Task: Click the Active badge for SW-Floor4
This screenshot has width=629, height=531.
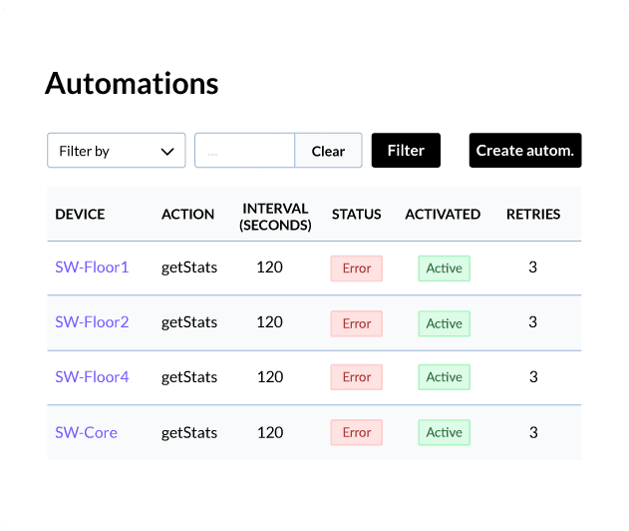Action: point(444,377)
